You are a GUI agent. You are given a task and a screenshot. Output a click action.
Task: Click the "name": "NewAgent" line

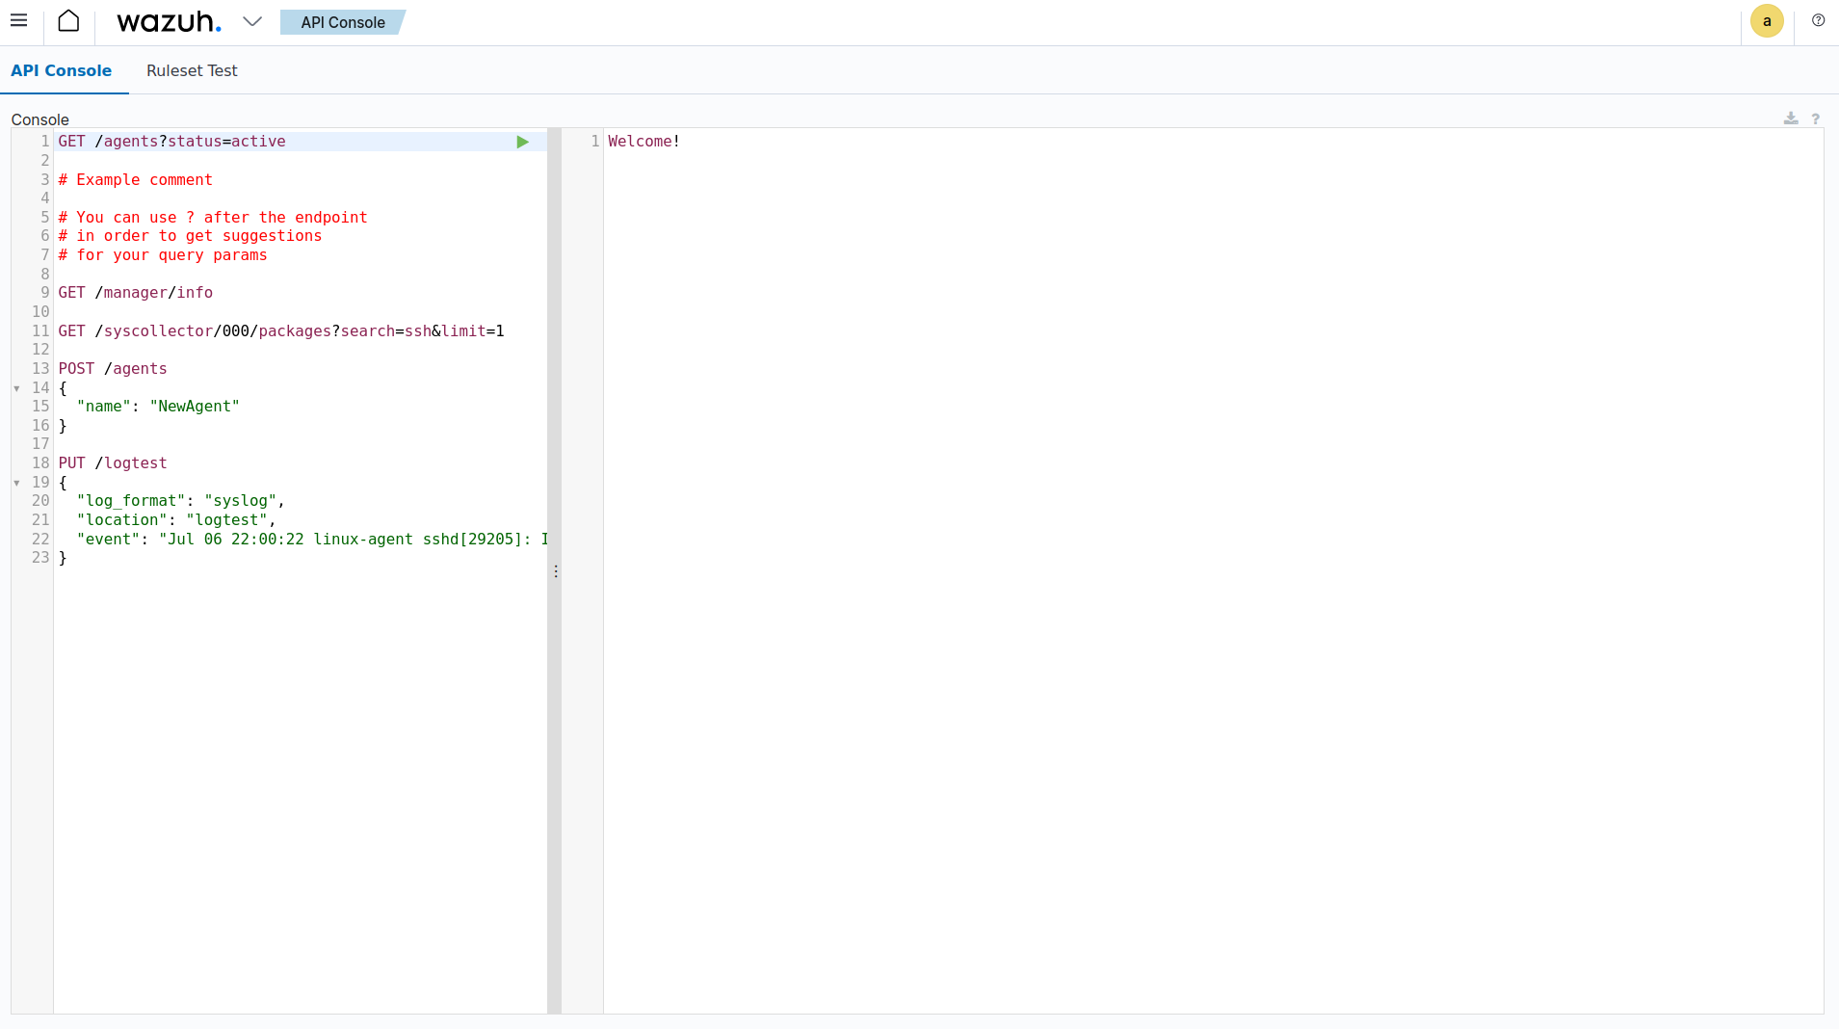[x=158, y=407]
